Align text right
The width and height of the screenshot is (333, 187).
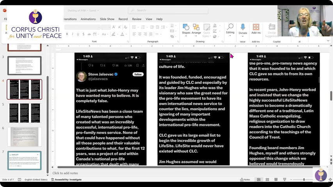coord(145,34)
